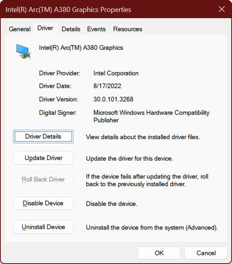
Task: Click Uninstall Device button
Action: pyautogui.click(x=43, y=227)
